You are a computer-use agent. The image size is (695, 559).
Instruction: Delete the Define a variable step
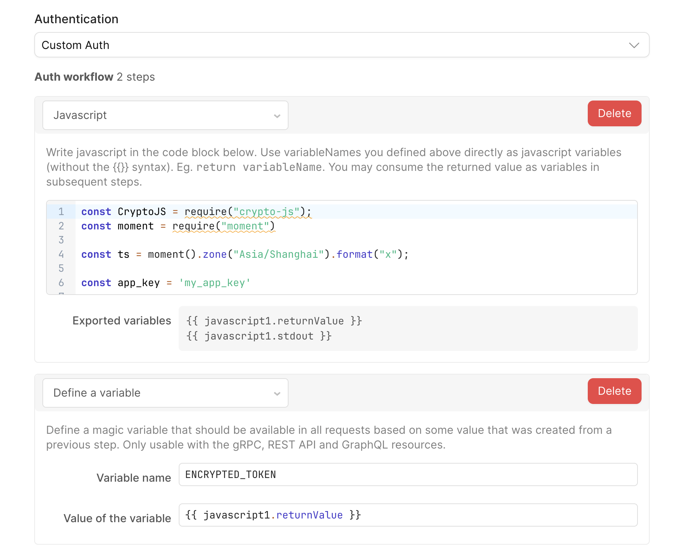(614, 391)
